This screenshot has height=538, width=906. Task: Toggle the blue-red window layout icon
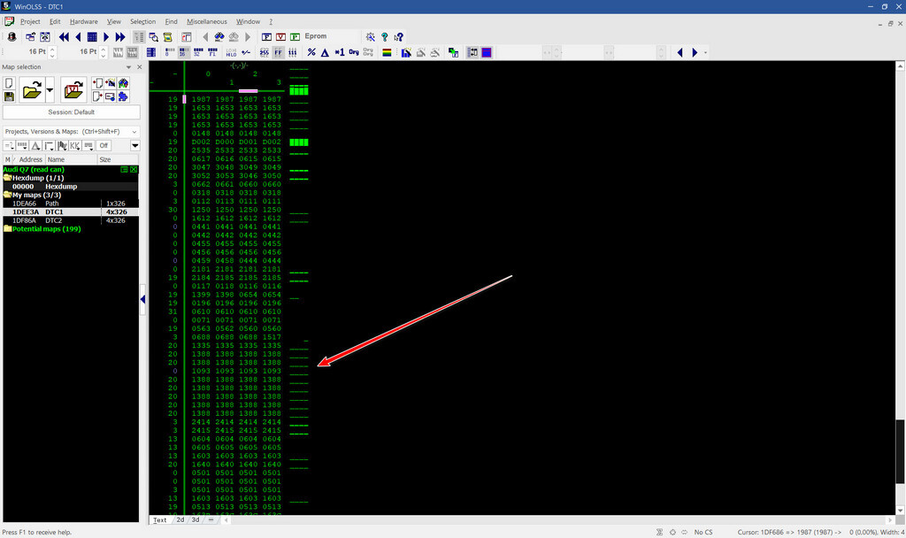pyautogui.click(x=487, y=52)
